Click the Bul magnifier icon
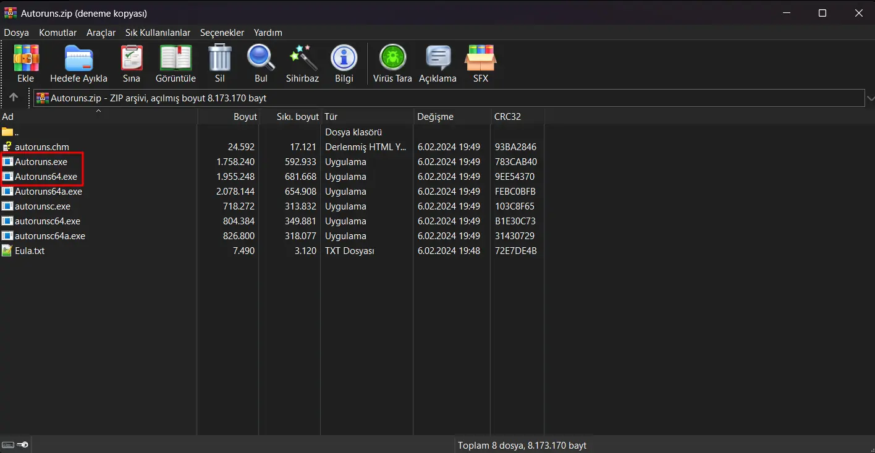Image resolution: width=875 pixels, height=453 pixels. pyautogui.click(x=261, y=58)
